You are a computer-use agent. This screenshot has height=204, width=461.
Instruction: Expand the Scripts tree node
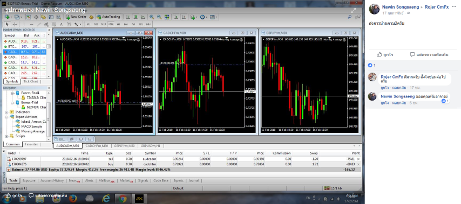pos(6,136)
